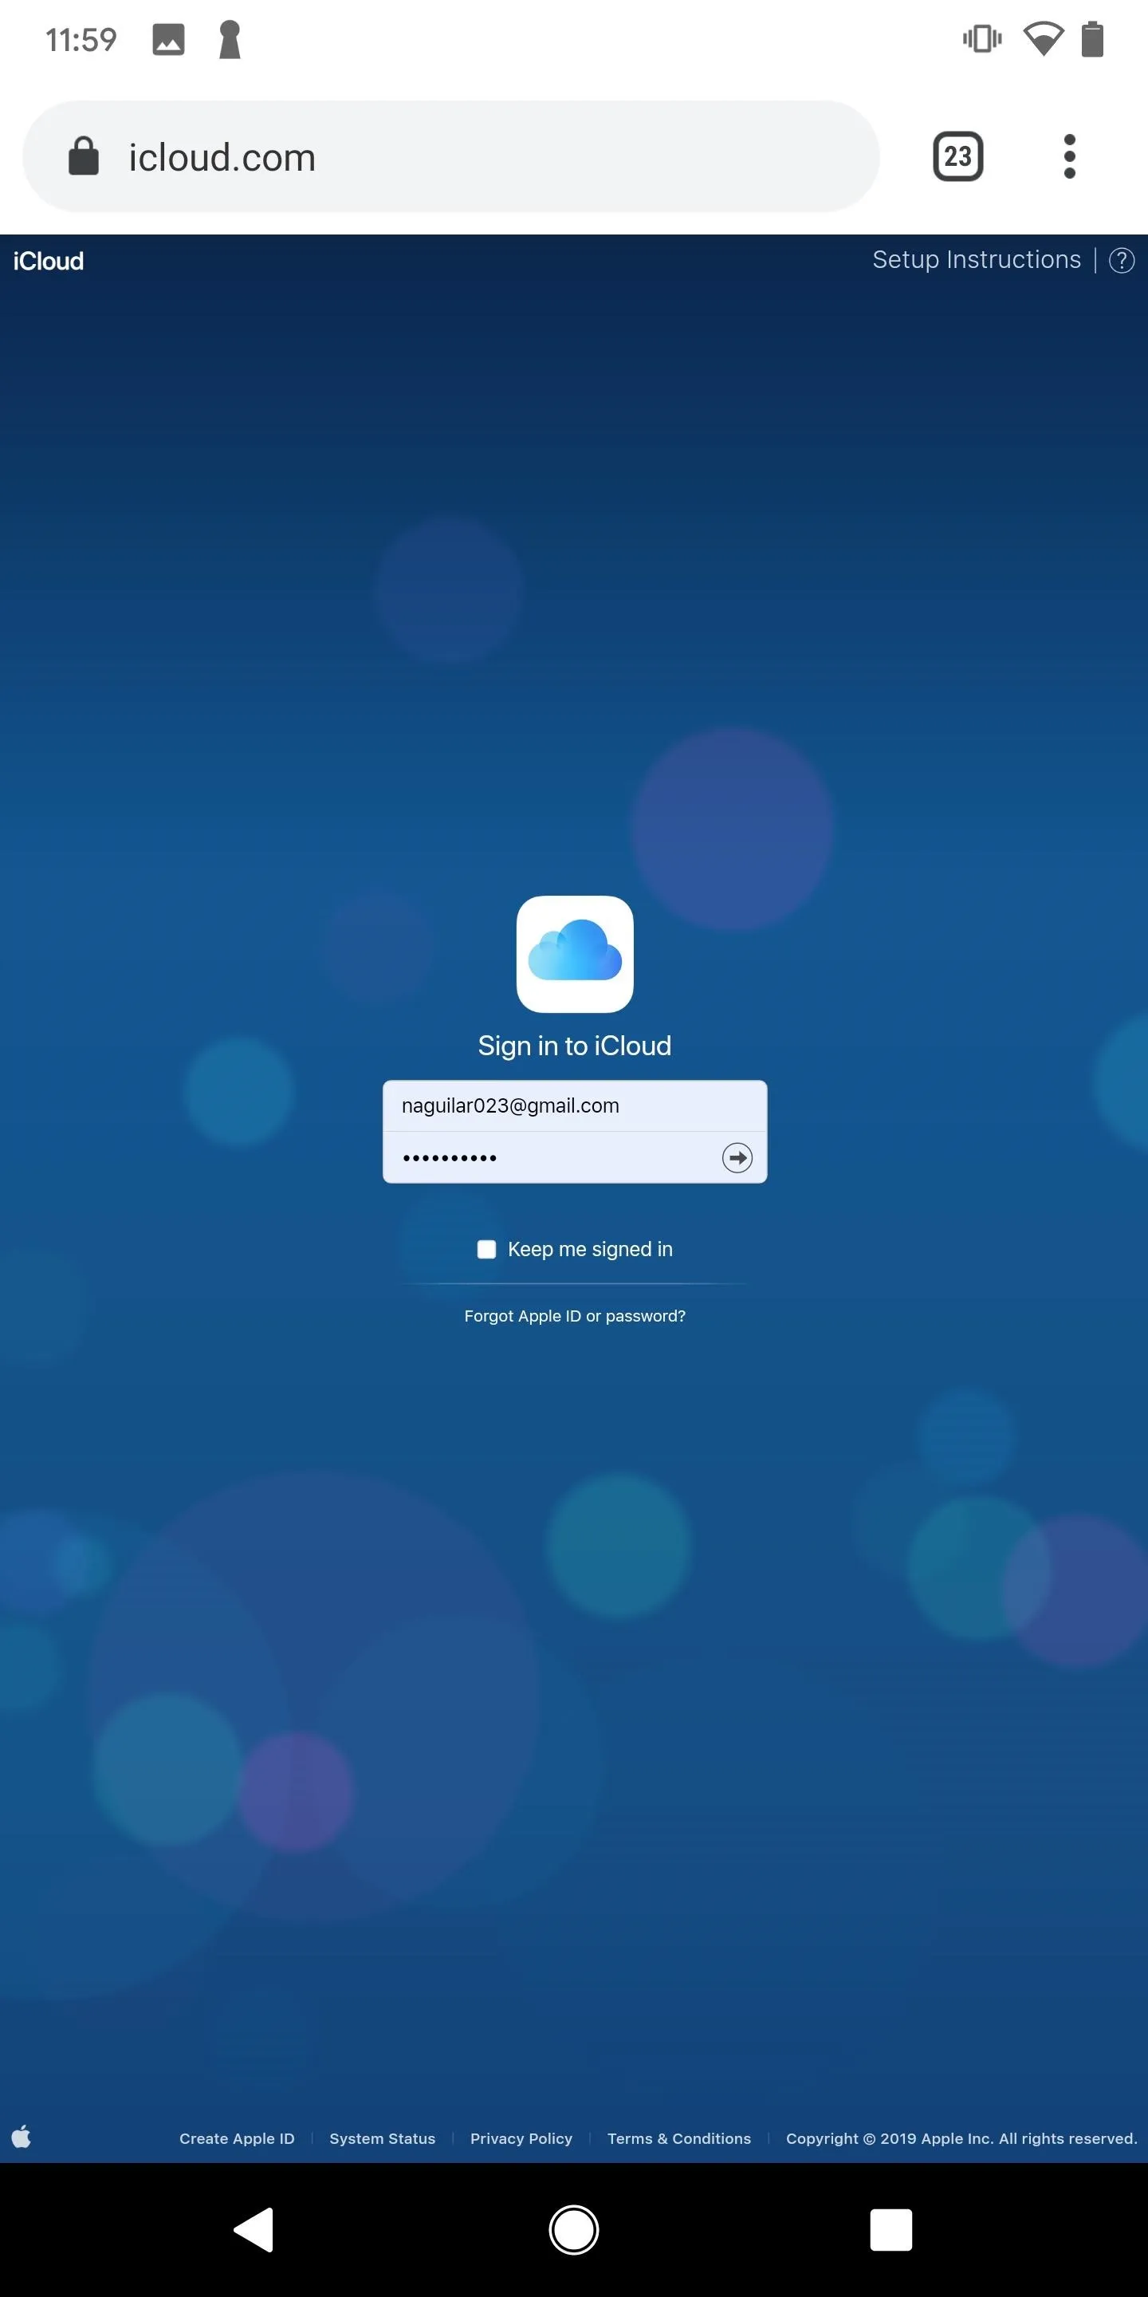Tap the image notification icon in status bar
This screenshot has width=1148, height=2297.
tap(168, 39)
